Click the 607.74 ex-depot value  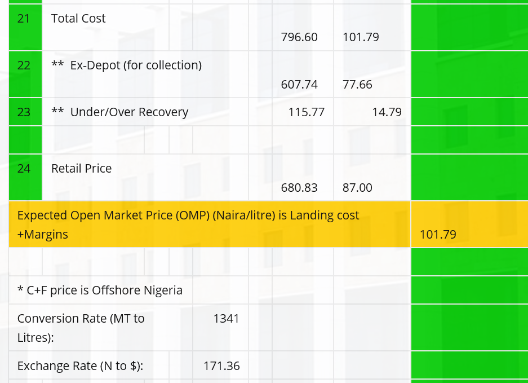point(299,85)
